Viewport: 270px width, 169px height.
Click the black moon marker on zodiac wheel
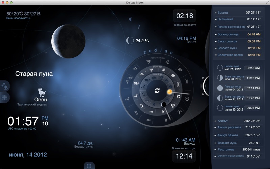[x=164, y=104]
